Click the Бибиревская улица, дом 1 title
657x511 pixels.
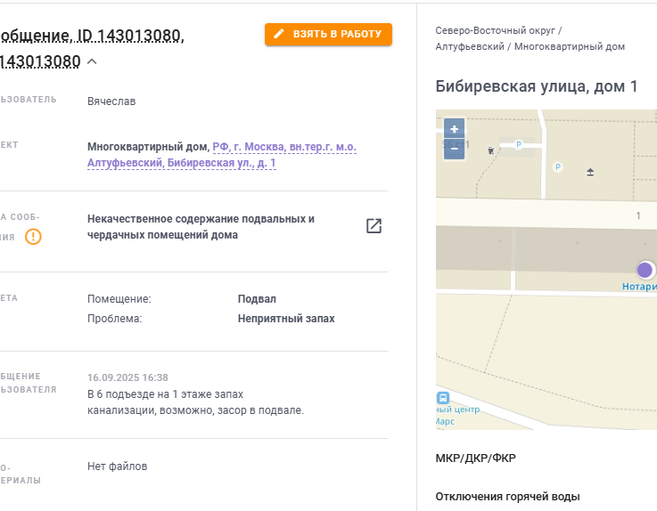point(537,86)
